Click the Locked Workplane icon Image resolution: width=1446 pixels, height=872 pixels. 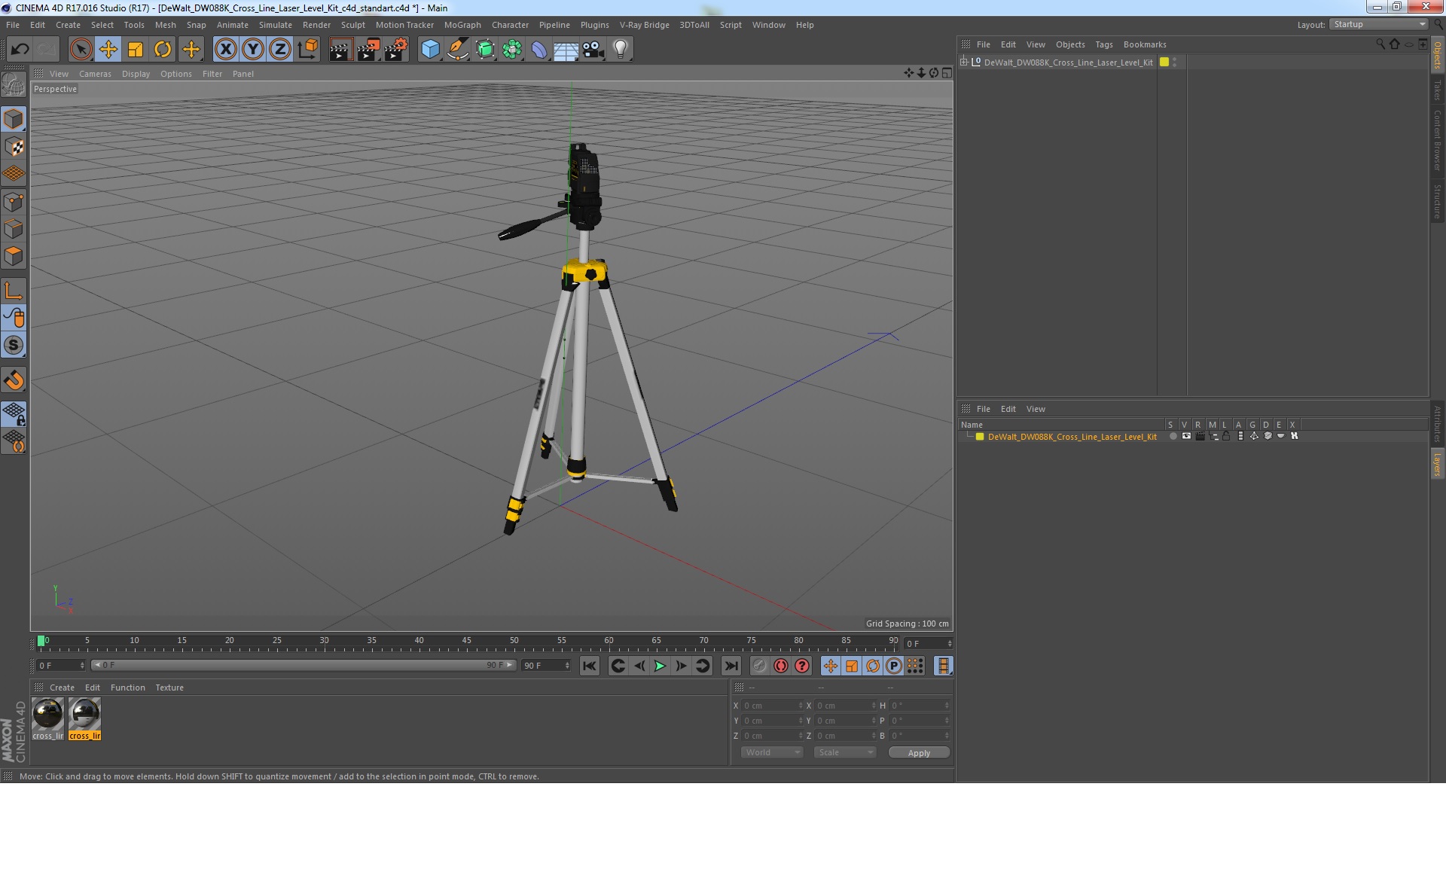click(x=14, y=414)
